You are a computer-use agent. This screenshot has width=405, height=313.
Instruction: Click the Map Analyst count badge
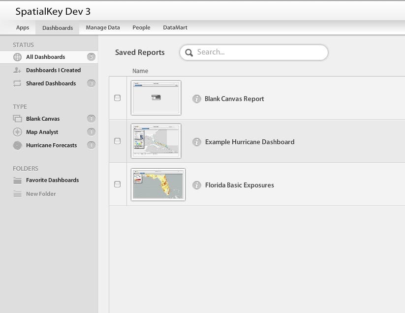pyautogui.click(x=91, y=132)
